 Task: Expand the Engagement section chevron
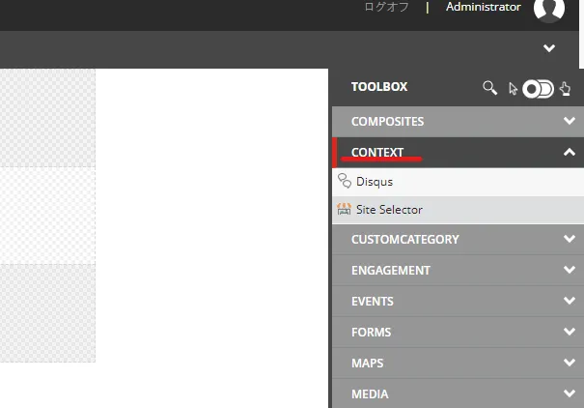pyautogui.click(x=570, y=270)
